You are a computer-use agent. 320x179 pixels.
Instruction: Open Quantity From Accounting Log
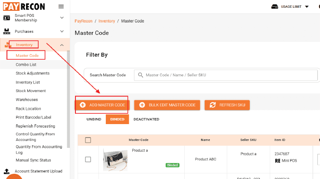coord(39,150)
